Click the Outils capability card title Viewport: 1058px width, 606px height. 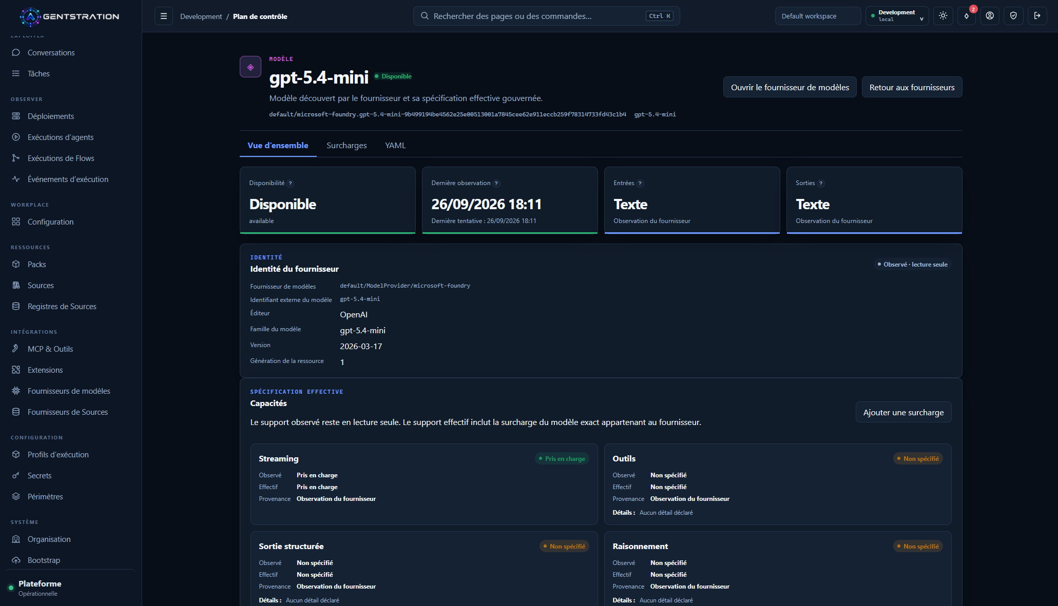click(624, 459)
